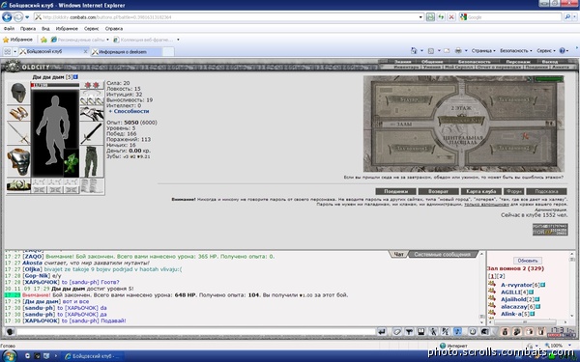Open the Избранное menu in menu bar

pos(67,28)
